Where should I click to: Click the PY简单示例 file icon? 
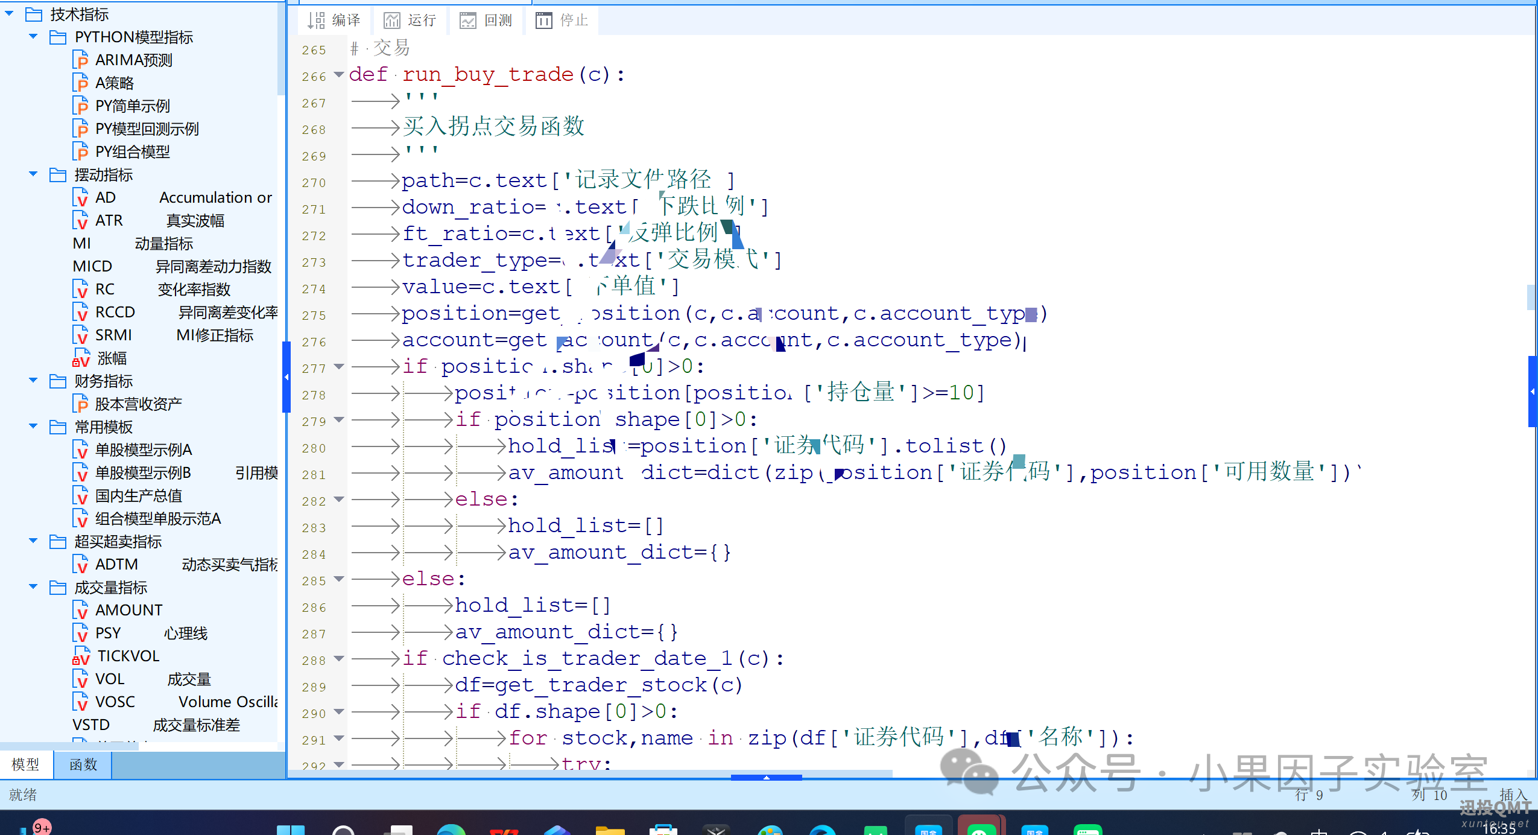[x=80, y=106]
